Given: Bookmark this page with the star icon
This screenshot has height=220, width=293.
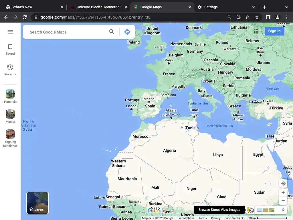Looking at the screenshot, I should 257,17.
